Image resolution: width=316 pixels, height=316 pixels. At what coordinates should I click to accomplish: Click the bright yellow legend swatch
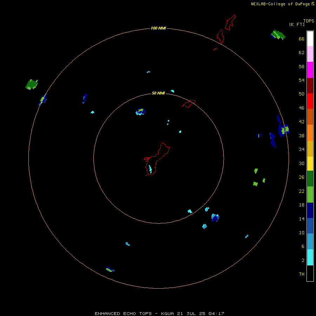pos(310,163)
